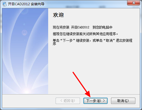Click the left chevron inside 返回 button
This screenshot has width=142, height=110.
click(61, 101)
